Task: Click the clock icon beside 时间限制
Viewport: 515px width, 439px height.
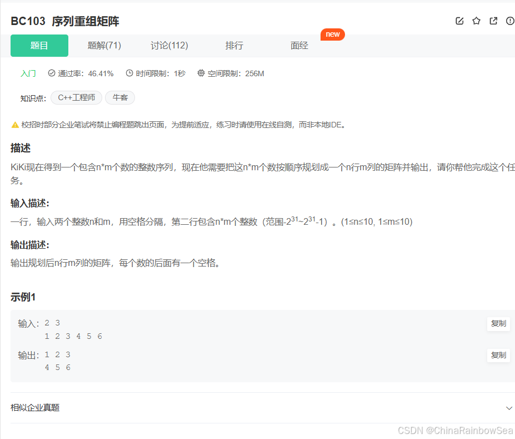Action: pos(128,73)
